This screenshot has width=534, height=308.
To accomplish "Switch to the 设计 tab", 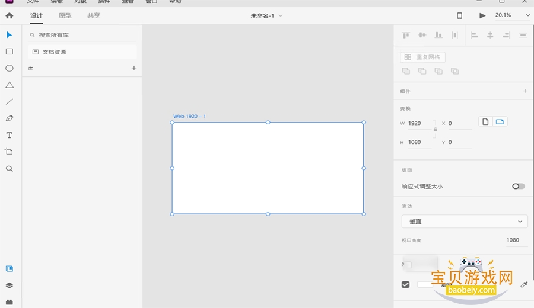I will (x=36, y=15).
